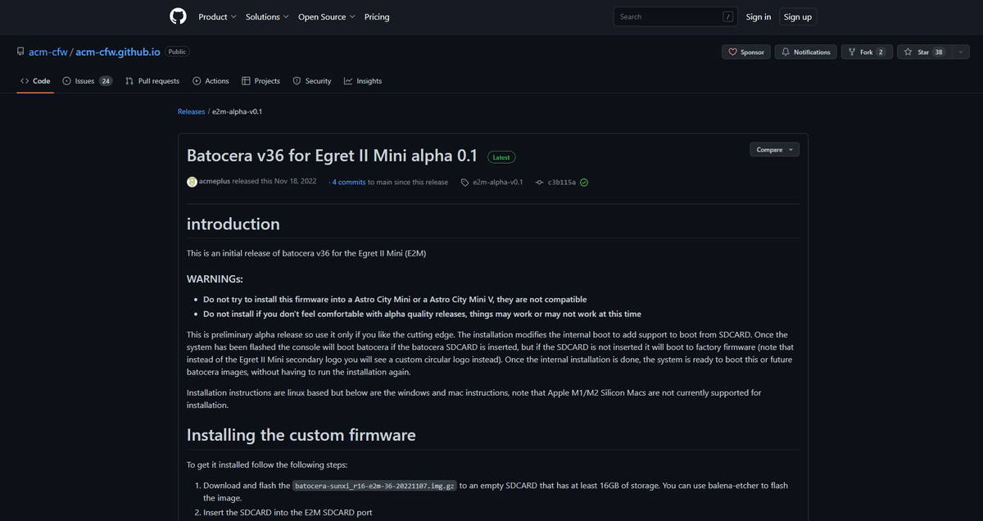Click the introduction heading
The height and width of the screenshot is (521, 983).
point(233,224)
